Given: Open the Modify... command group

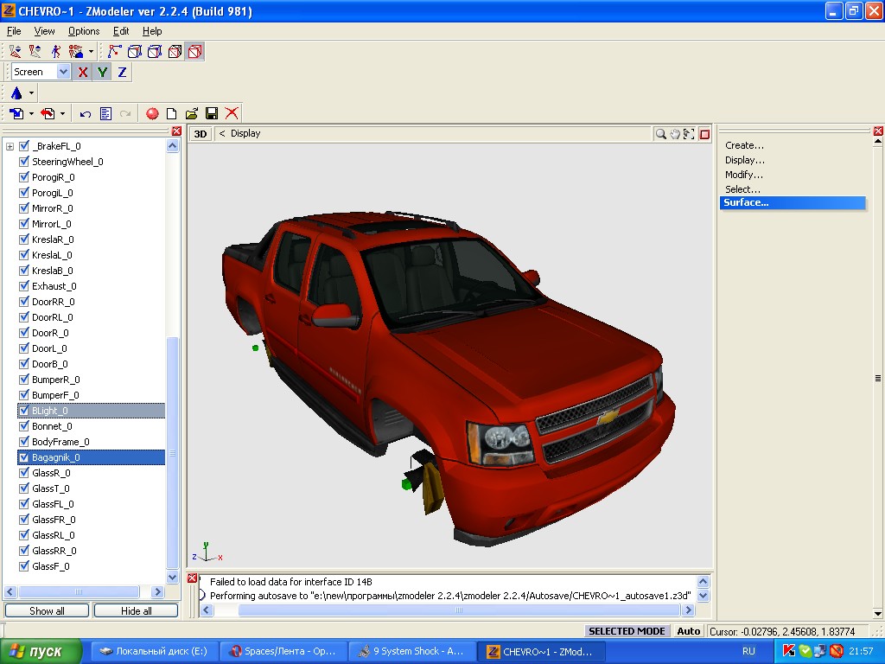Looking at the screenshot, I should click(x=744, y=175).
